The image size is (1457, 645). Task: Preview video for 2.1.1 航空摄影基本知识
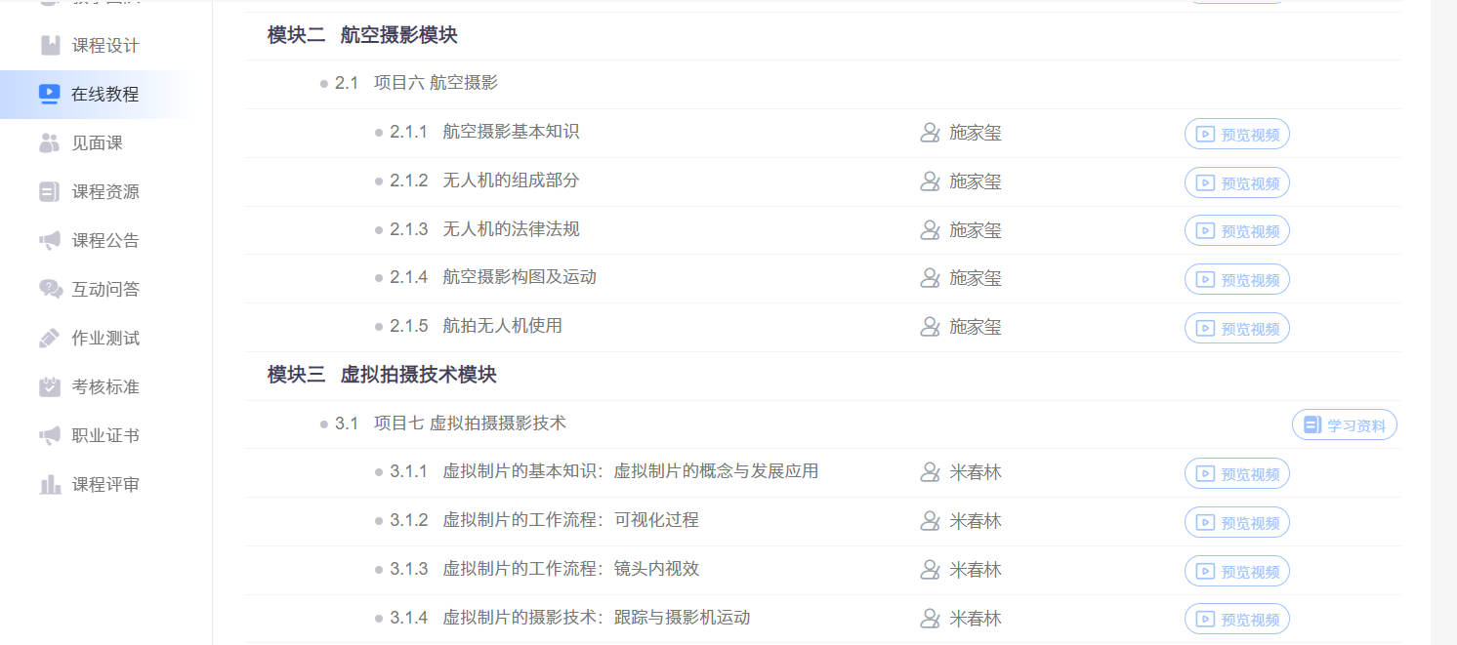[x=1236, y=134]
